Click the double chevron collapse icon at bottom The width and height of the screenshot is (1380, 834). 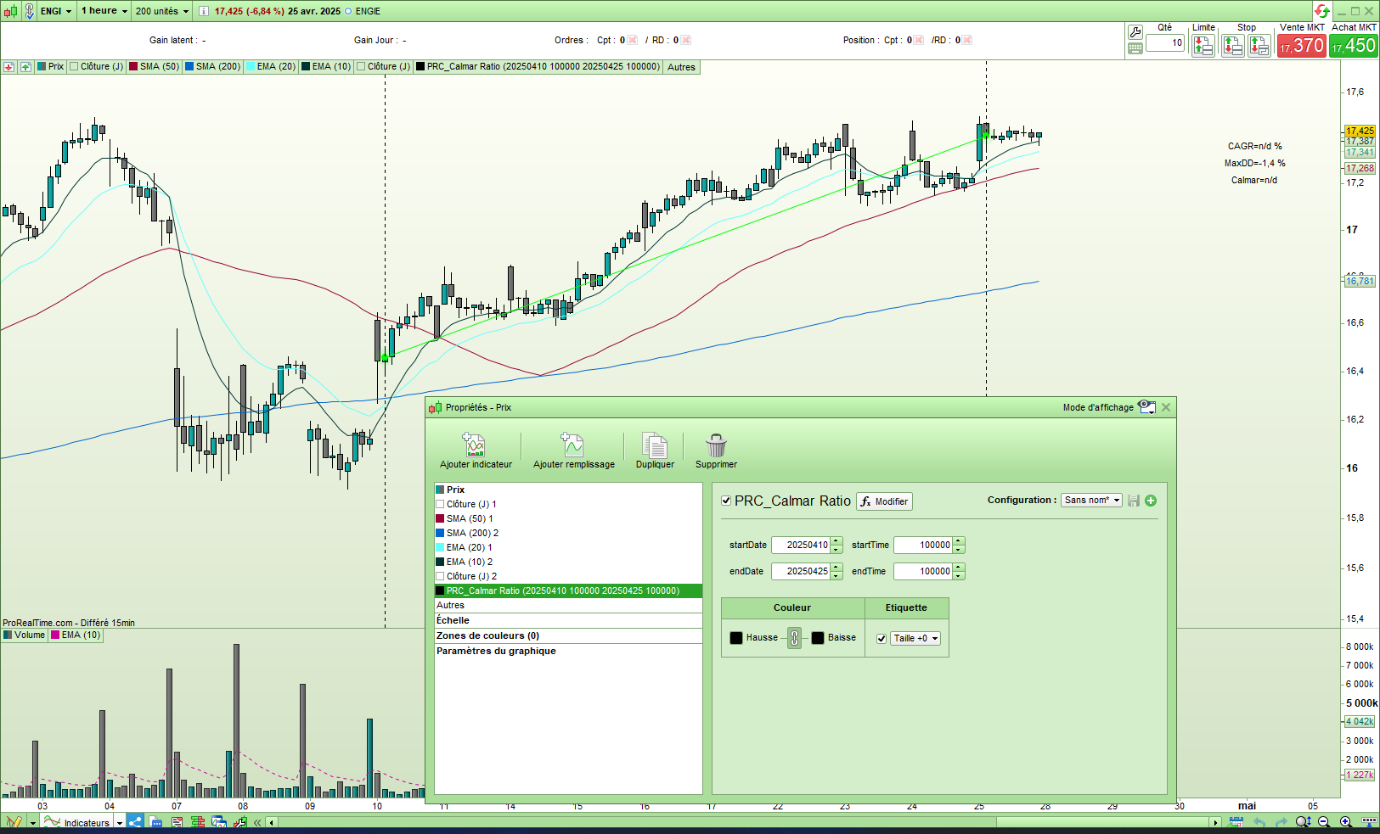[257, 822]
